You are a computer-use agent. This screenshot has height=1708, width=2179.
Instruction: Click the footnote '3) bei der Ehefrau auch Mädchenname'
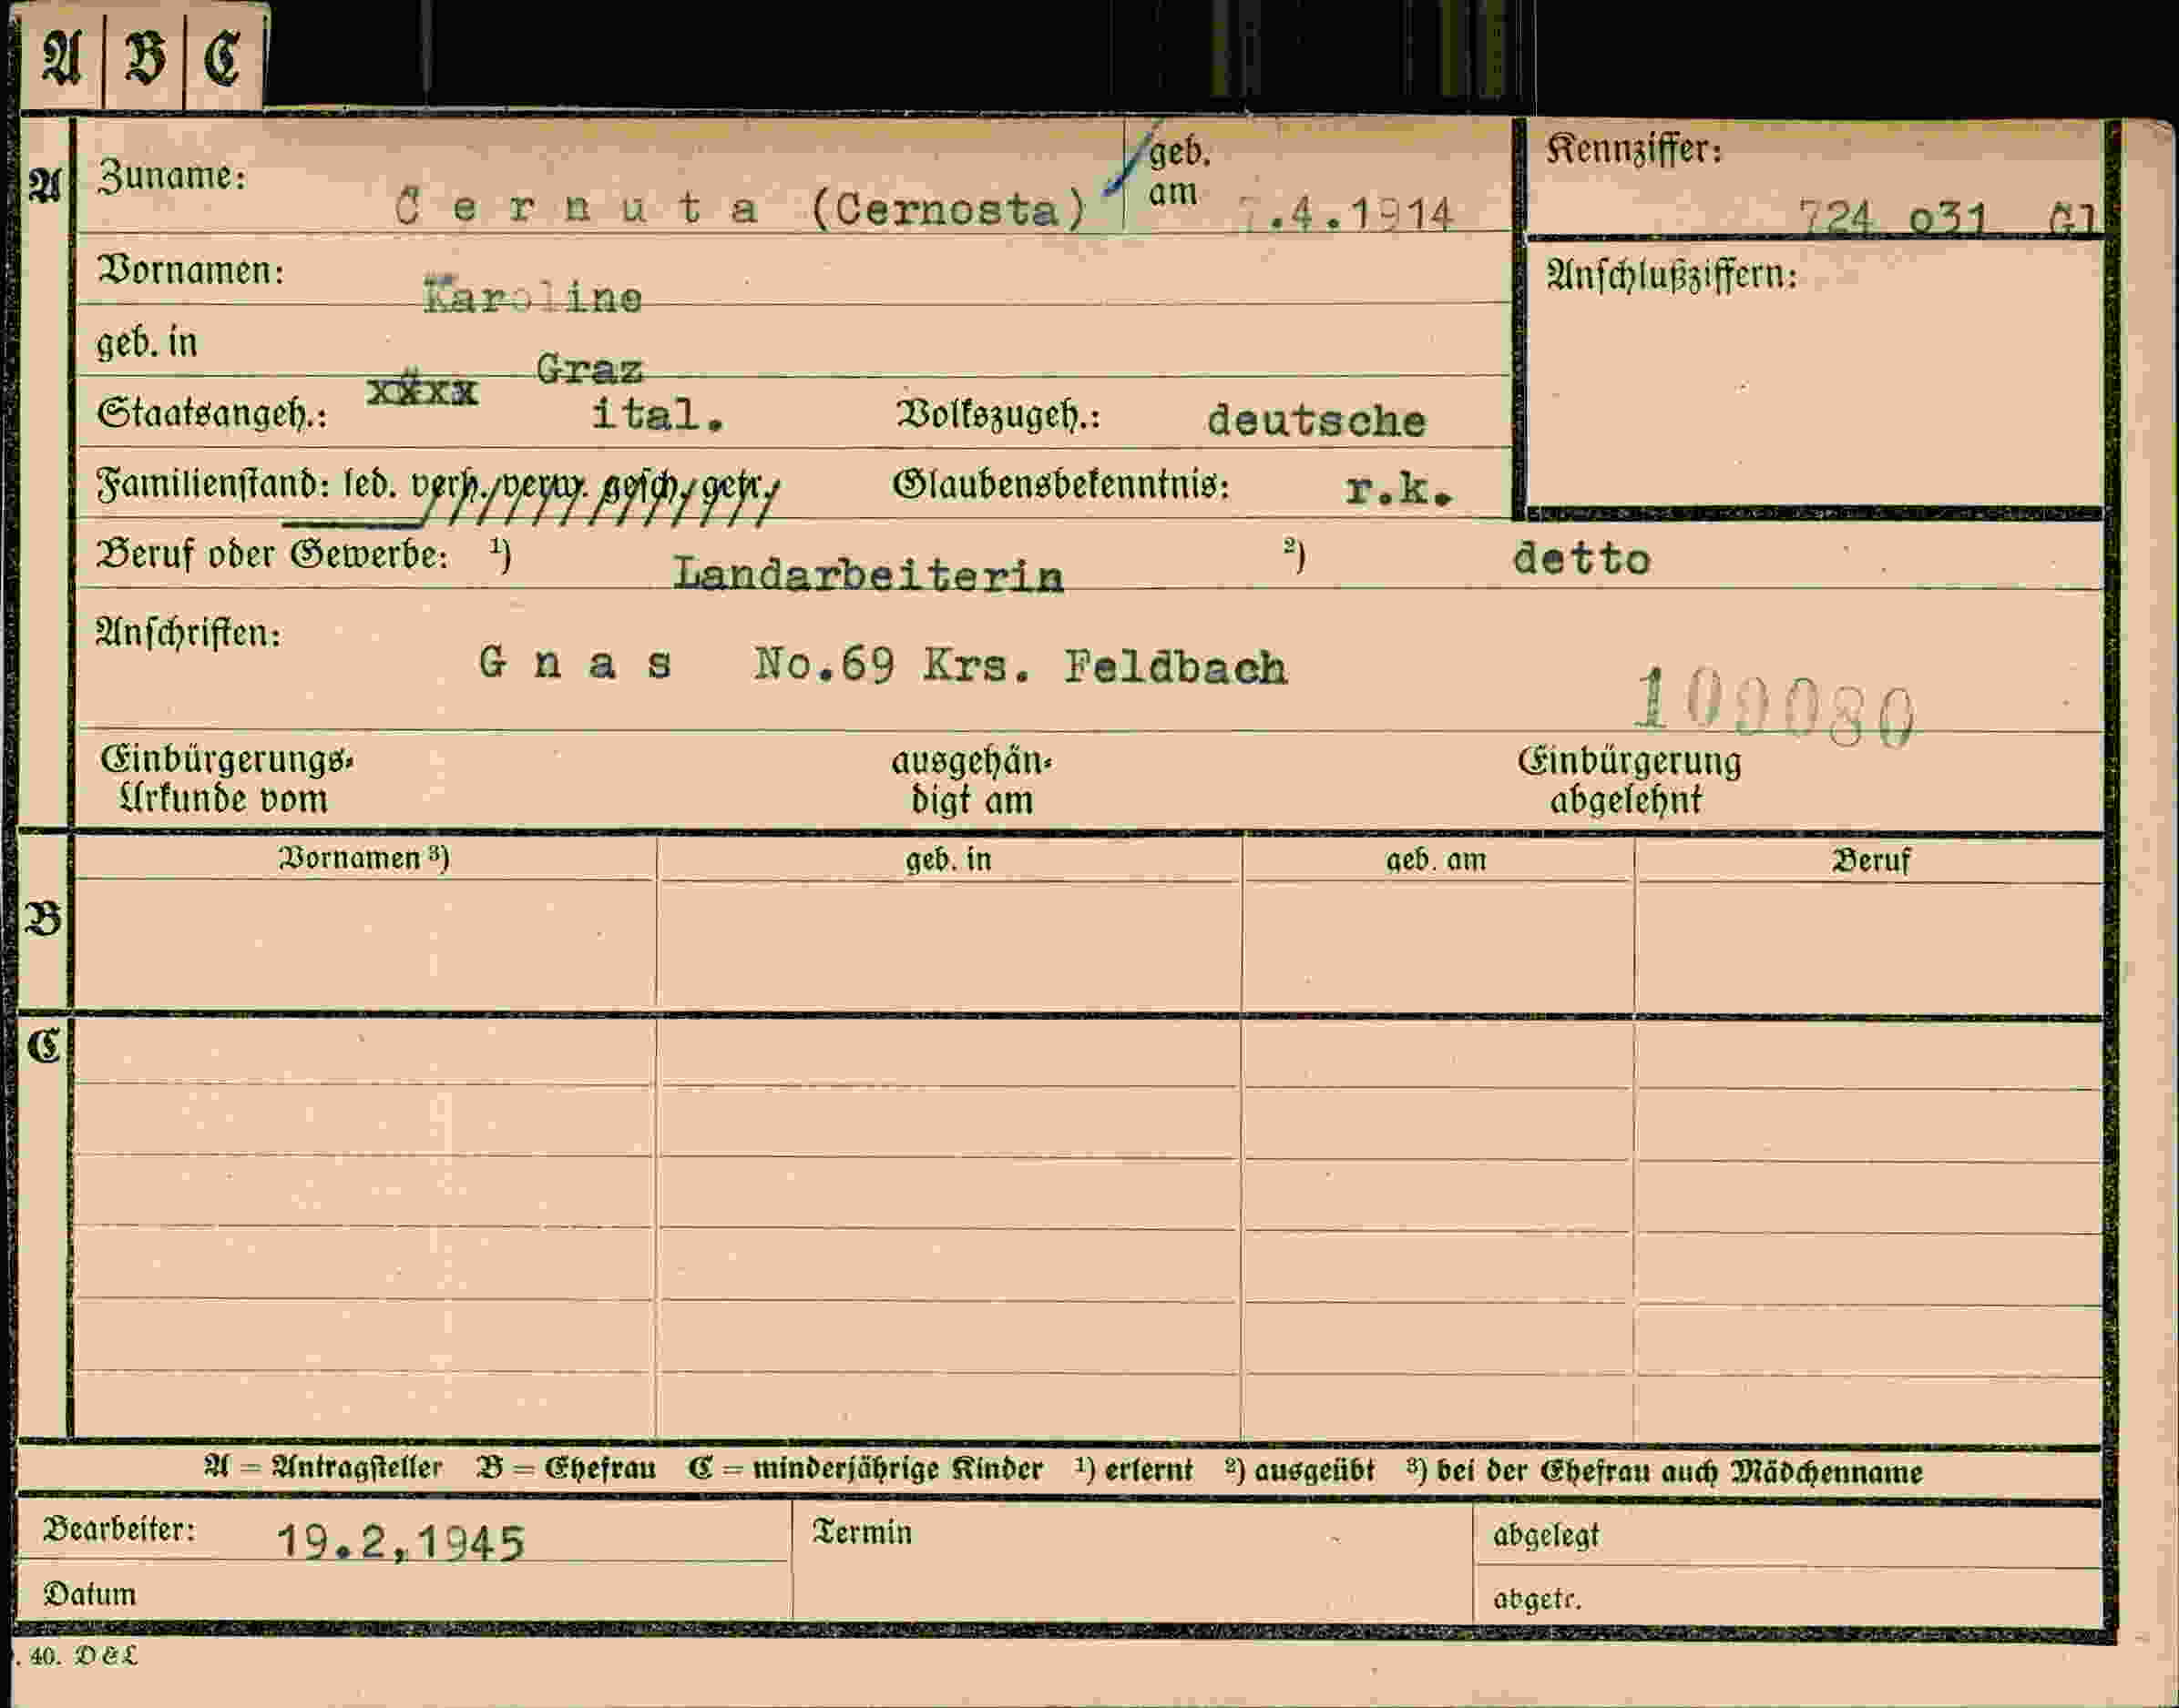[1663, 1472]
